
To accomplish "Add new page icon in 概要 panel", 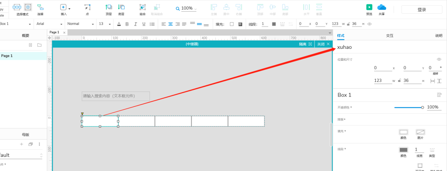I will tap(31, 45).
